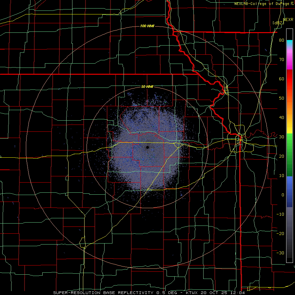Click the 60 dBZ scale label

(282, 79)
